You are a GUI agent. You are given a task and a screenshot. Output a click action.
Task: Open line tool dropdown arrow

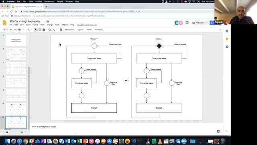pyautogui.click(x=57, y=30)
